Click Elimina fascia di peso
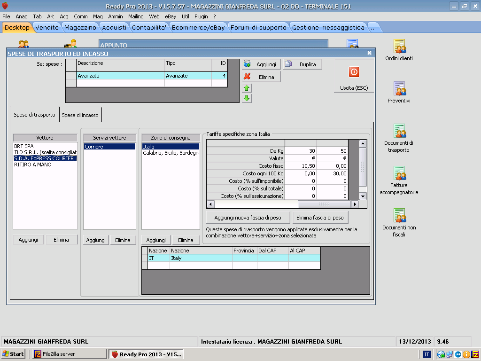This screenshot has width=481, height=361. pos(320,218)
